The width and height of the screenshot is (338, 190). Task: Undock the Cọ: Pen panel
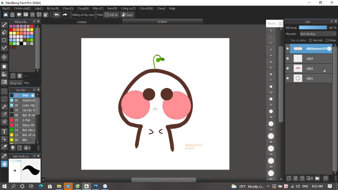[x=34, y=90]
